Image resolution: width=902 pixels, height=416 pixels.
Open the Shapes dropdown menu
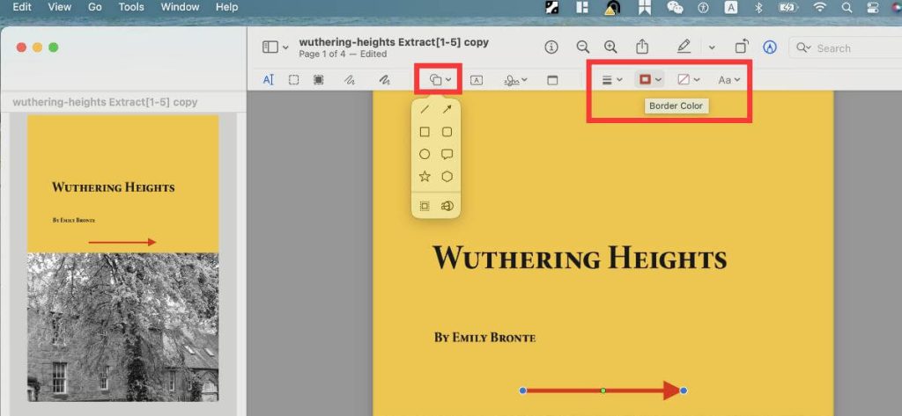(440, 80)
